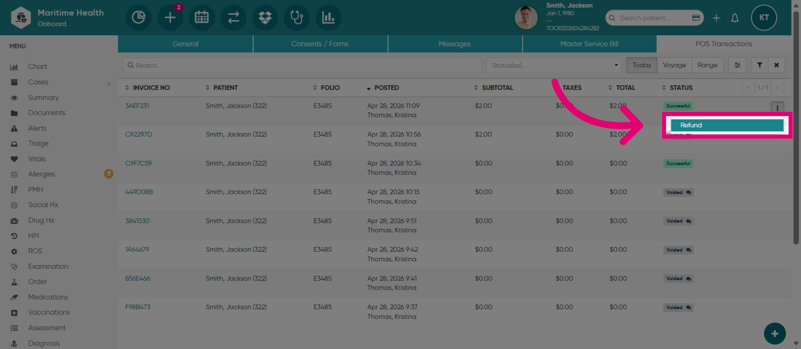
Task: Click the Maritime Health logo
Action: click(x=21, y=18)
